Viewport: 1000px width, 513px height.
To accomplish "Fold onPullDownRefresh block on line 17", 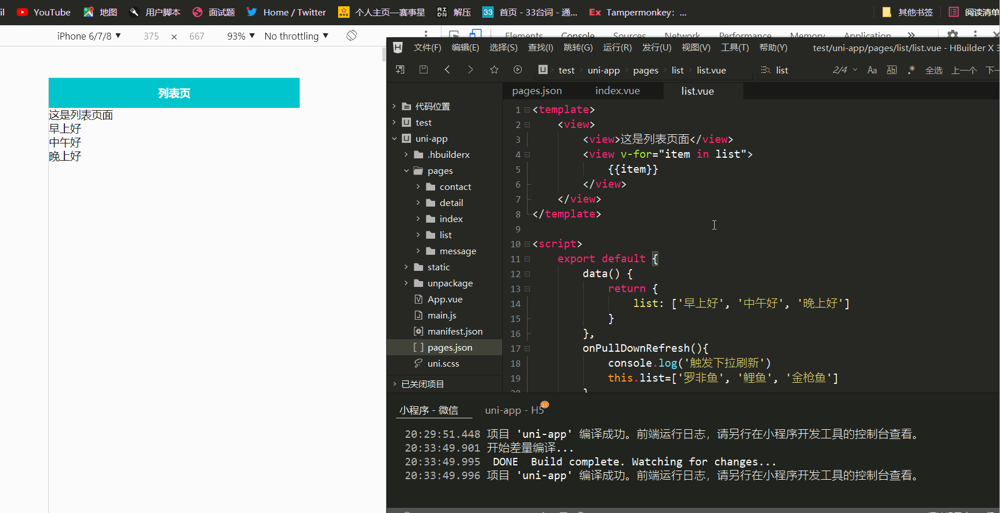I will tap(527, 348).
